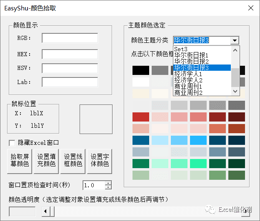
Task: Close the EasyShu color picker window
Action: pos(251,8)
